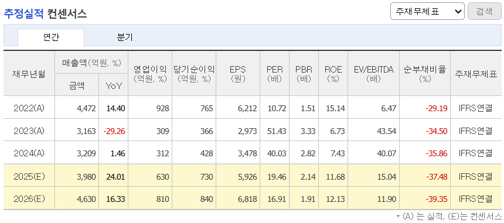
Task: Click the 2025 EPS value 5,926
Action: click(248, 177)
